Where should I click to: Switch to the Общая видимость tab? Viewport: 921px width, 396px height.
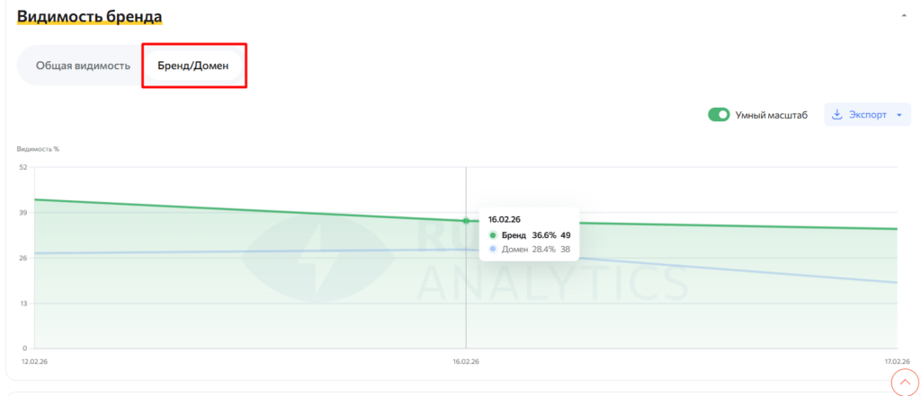click(x=83, y=66)
